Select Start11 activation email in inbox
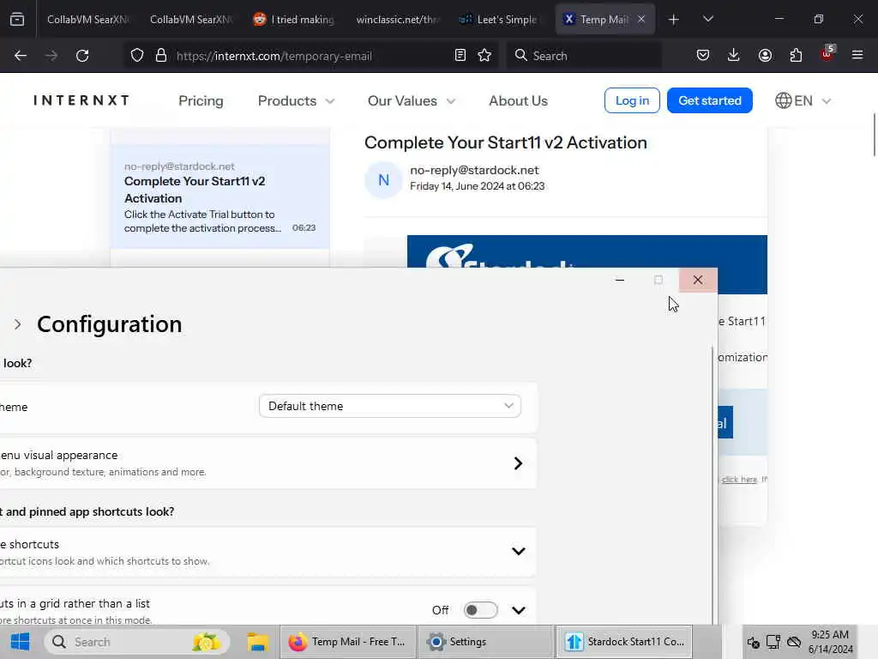The height and width of the screenshot is (659, 878). click(x=220, y=196)
